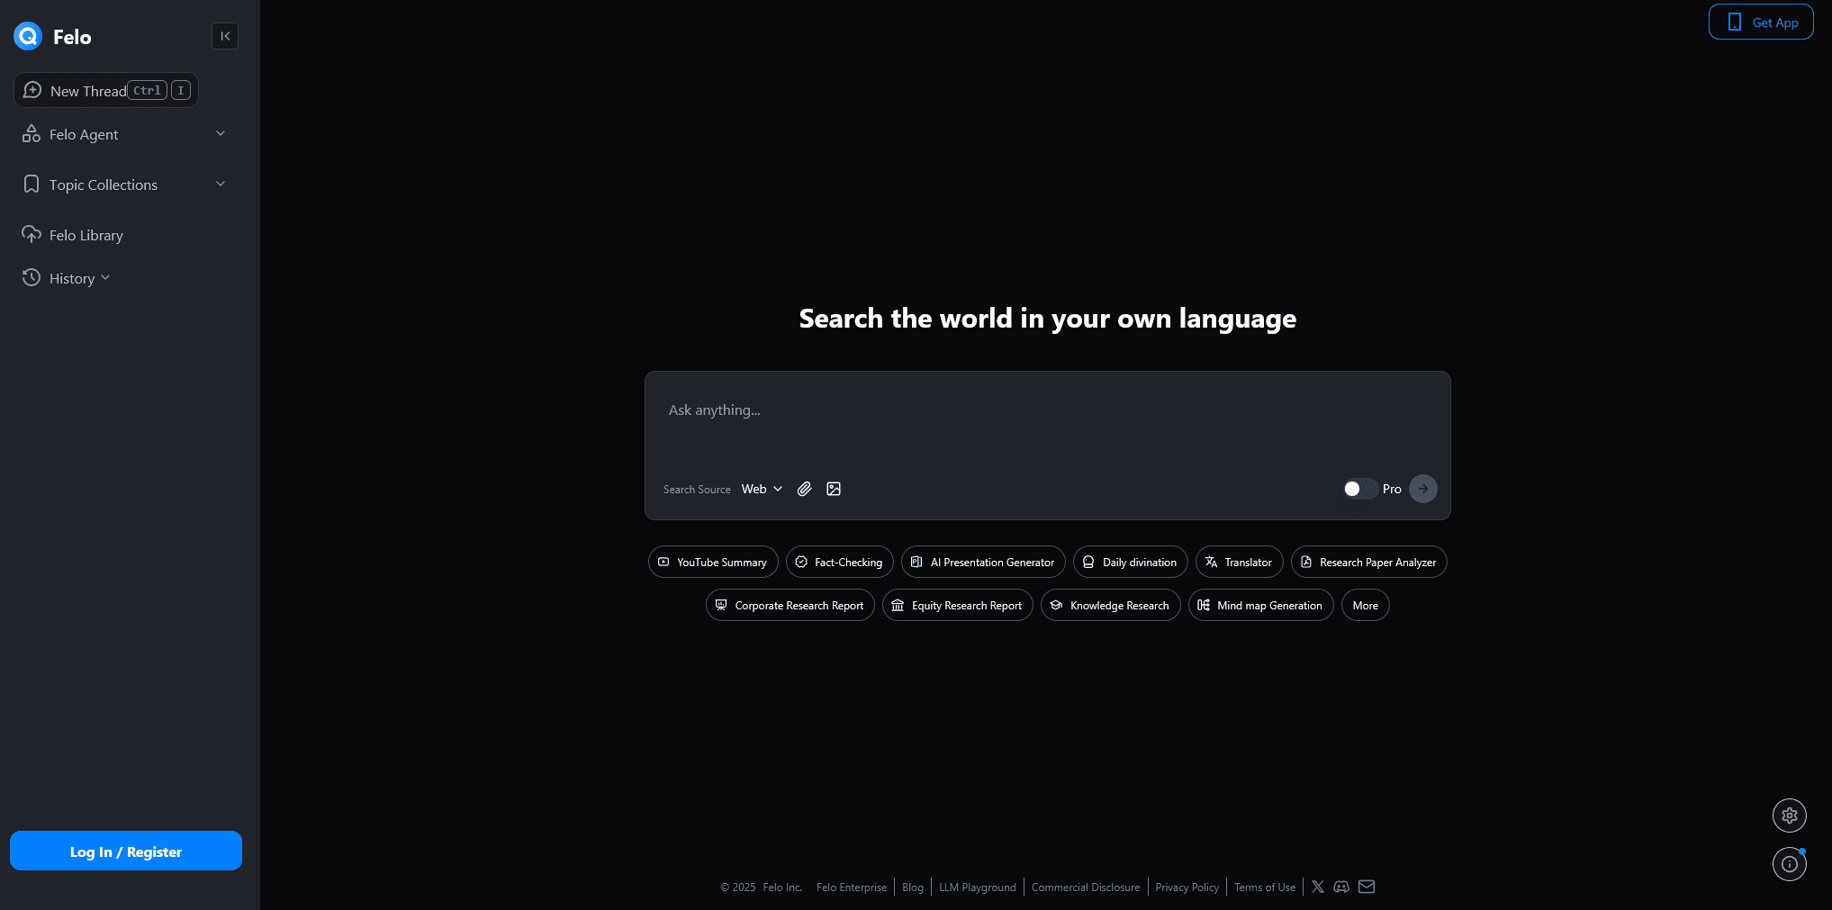Select the YouTube Summary chip
This screenshot has height=910, width=1832.
(713, 562)
